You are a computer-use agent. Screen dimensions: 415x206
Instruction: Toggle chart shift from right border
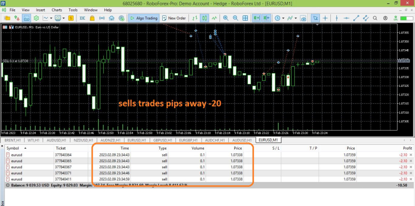[266, 18]
